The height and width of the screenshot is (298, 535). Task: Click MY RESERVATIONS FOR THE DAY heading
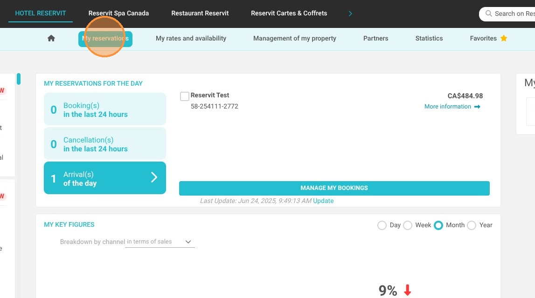(93, 83)
